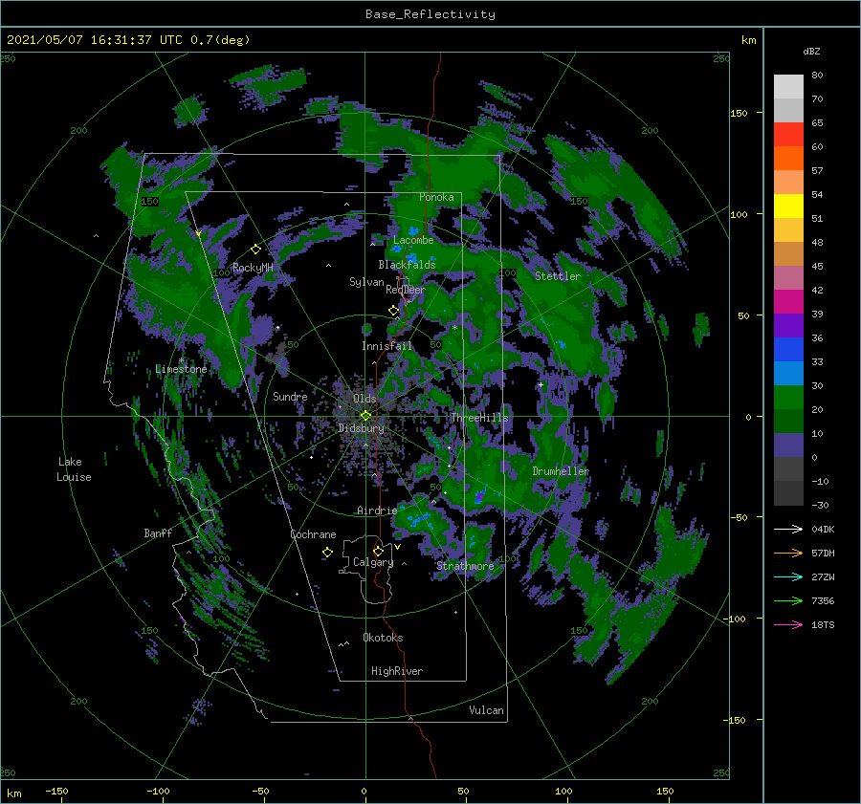Click the cyan 27ZW arrow legend icon

(x=788, y=576)
